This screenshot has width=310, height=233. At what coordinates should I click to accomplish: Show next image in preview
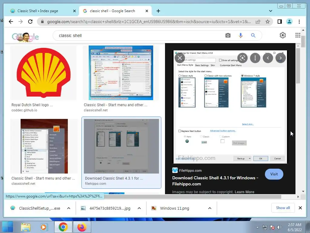281,58
